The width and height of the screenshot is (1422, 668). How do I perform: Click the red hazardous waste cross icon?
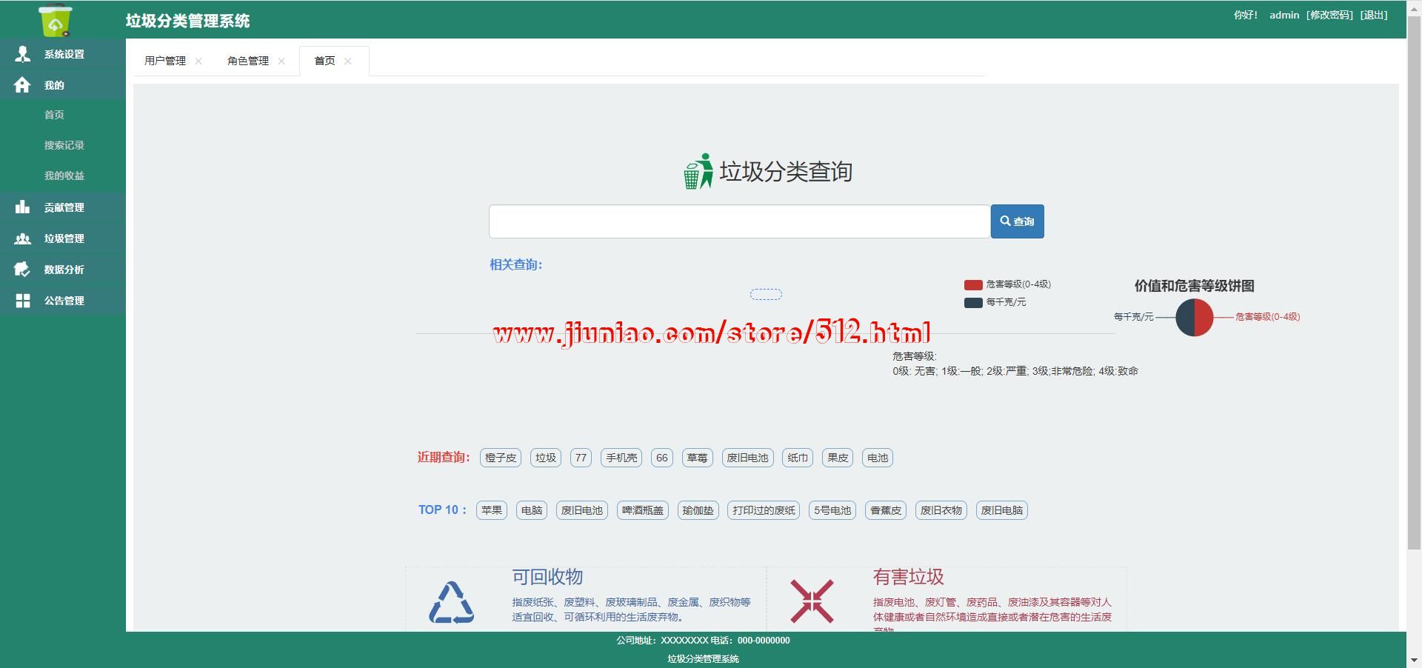click(812, 601)
